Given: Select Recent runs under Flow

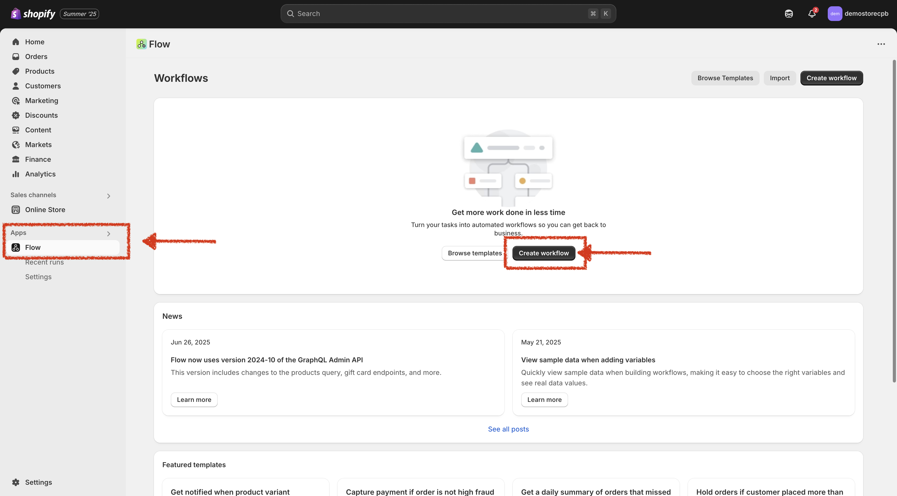Looking at the screenshot, I should pyautogui.click(x=44, y=262).
